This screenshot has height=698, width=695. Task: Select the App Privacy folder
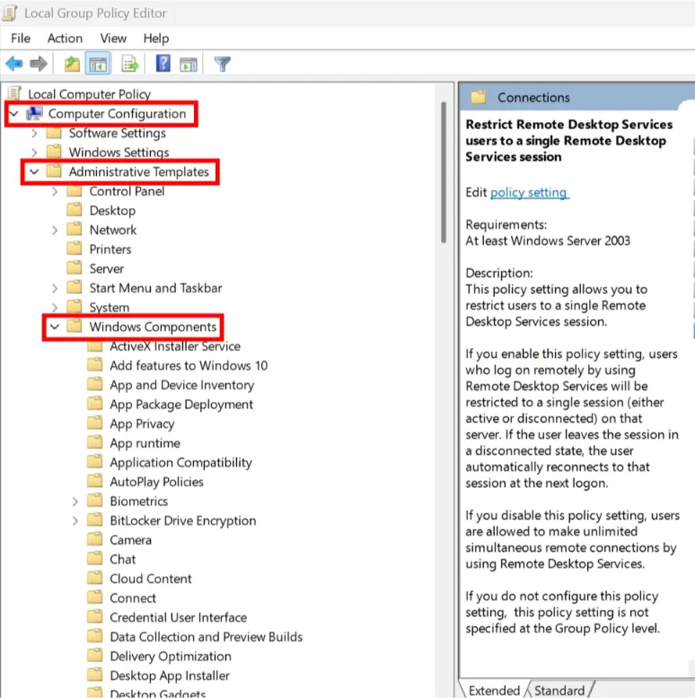(x=142, y=424)
